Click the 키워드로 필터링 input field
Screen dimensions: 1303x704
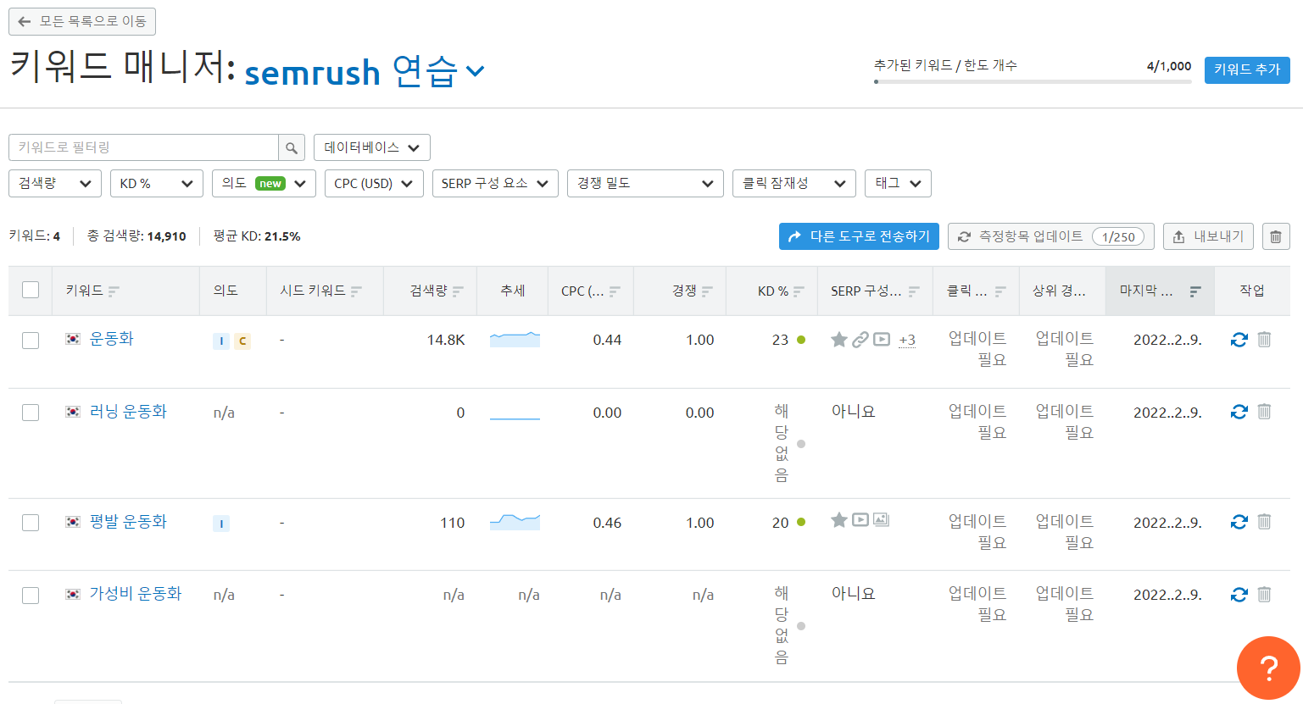(x=143, y=147)
